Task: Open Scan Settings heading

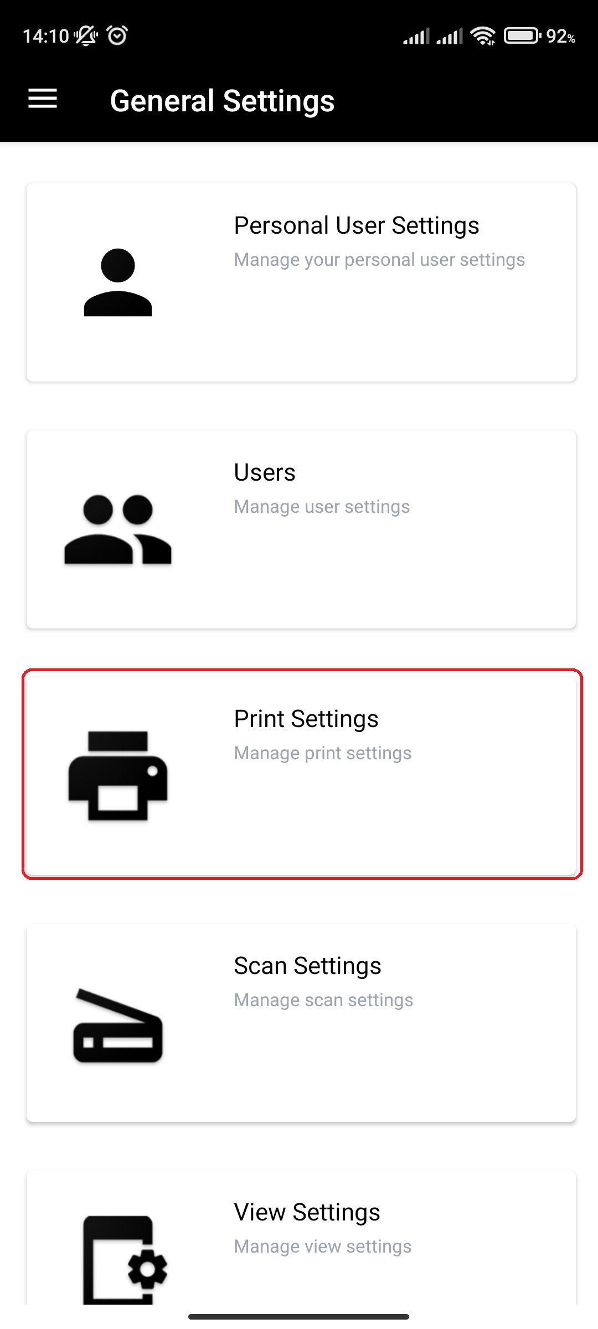Action: (x=307, y=966)
